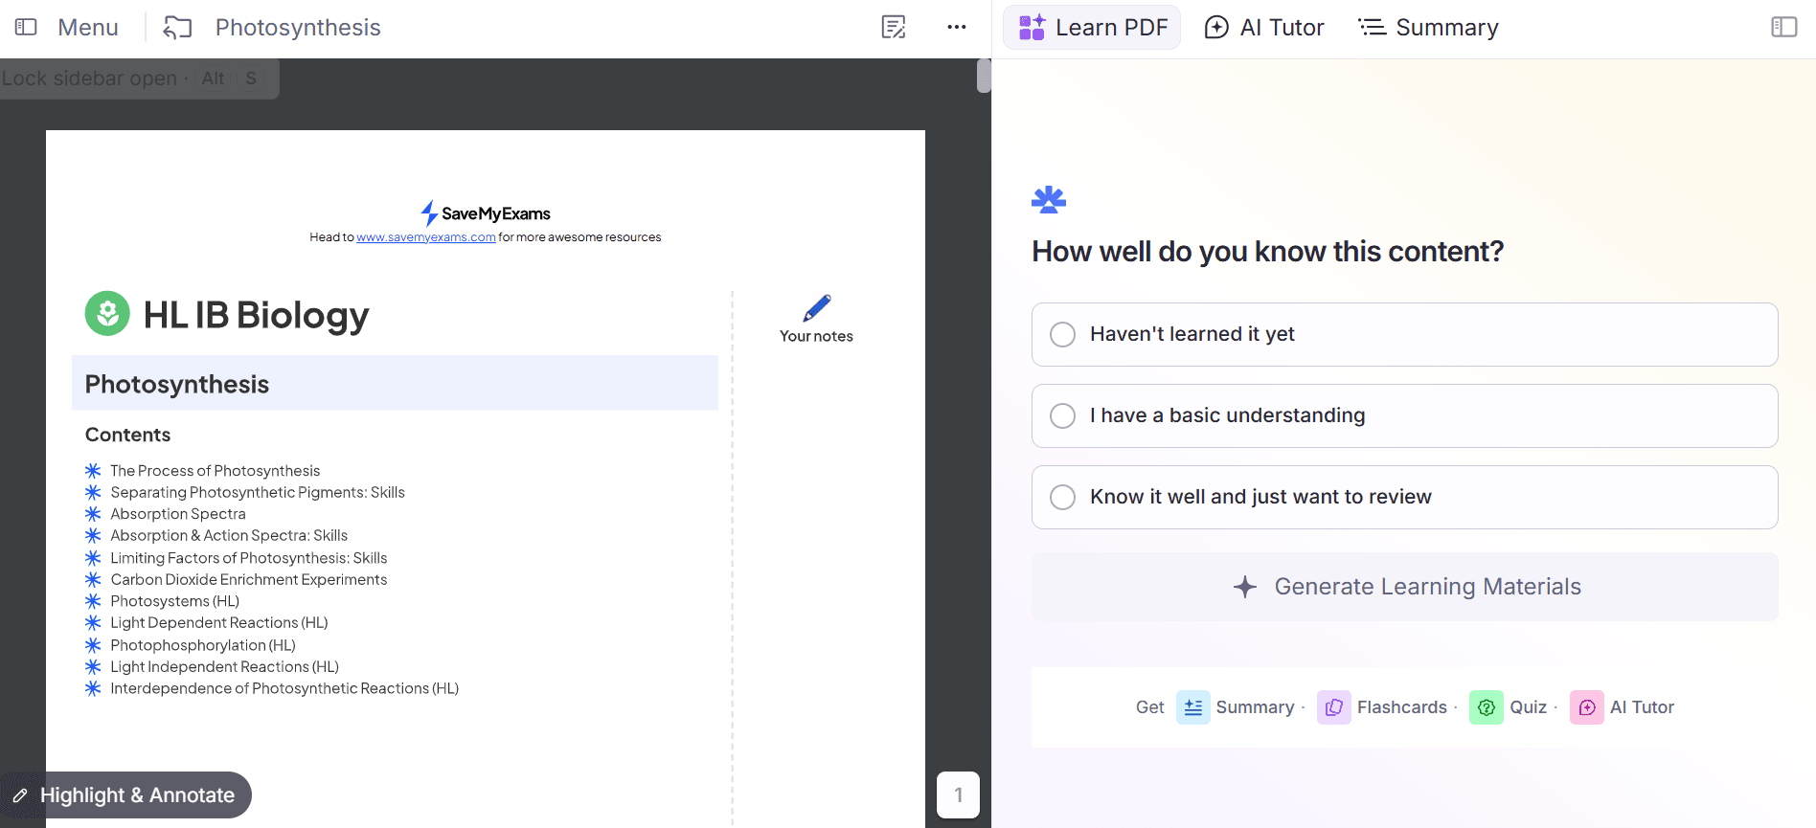The height and width of the screenshot is (828, 1816).
Task: Open the three-dot more options menu
Action: (957, 27)
